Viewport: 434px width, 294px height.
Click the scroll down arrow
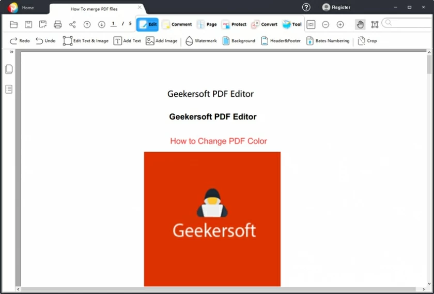(x=429, y=284)
